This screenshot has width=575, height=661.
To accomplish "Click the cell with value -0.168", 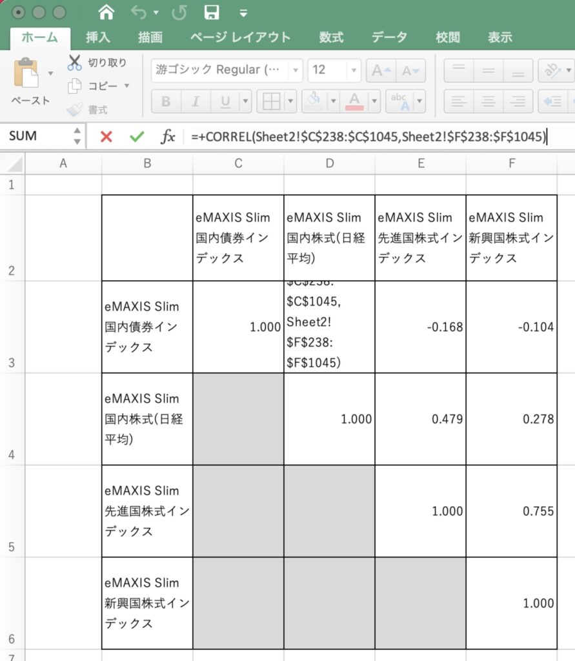I will point(420,327).
